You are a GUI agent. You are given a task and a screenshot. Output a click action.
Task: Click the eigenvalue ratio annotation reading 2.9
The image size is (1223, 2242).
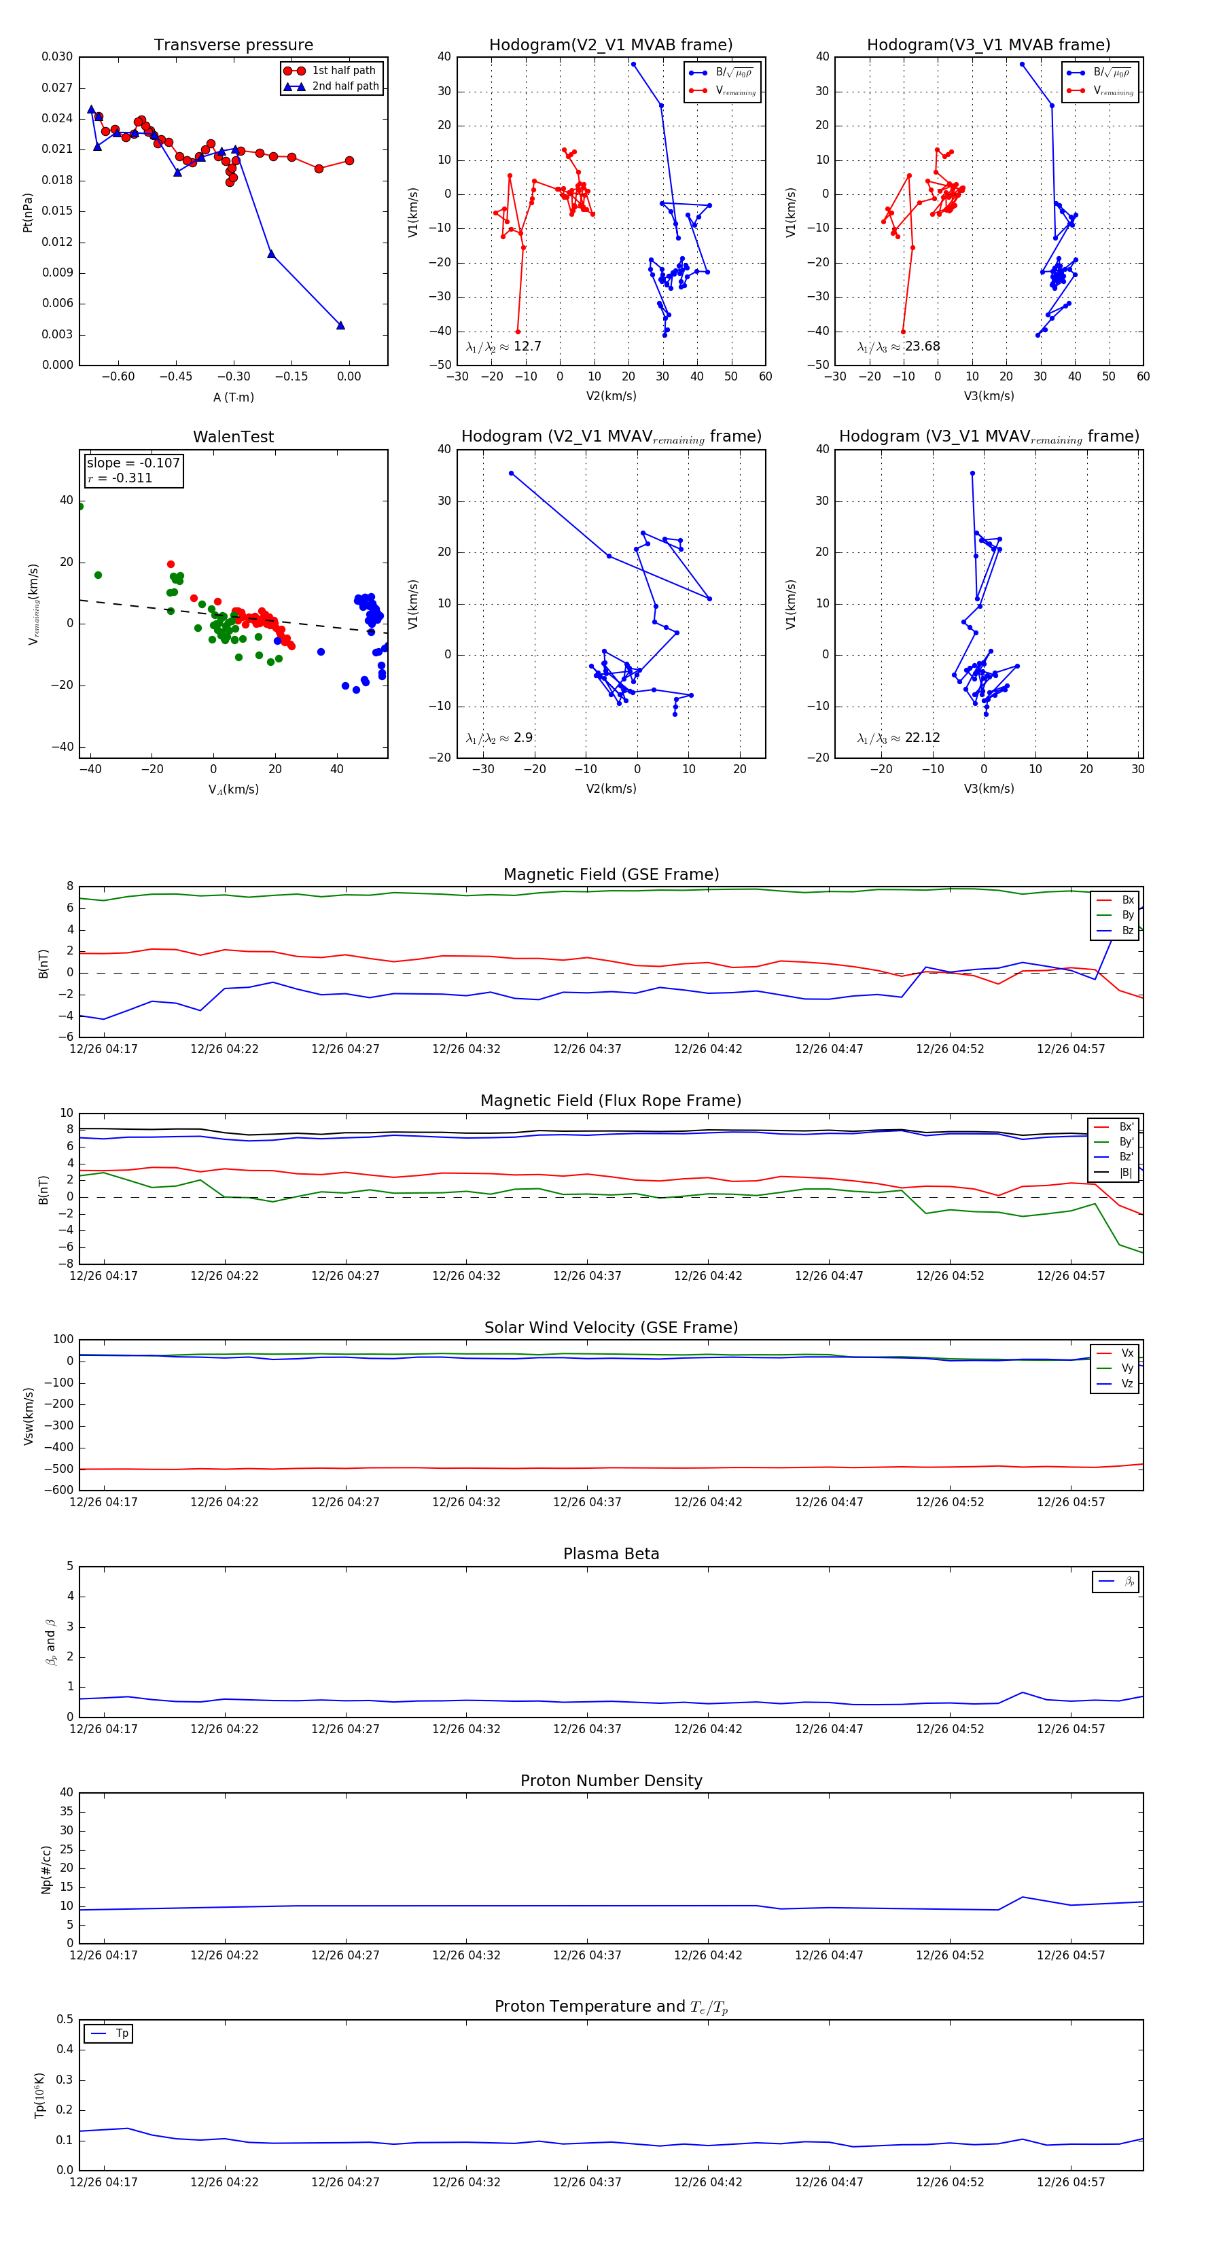coord(499,738)
